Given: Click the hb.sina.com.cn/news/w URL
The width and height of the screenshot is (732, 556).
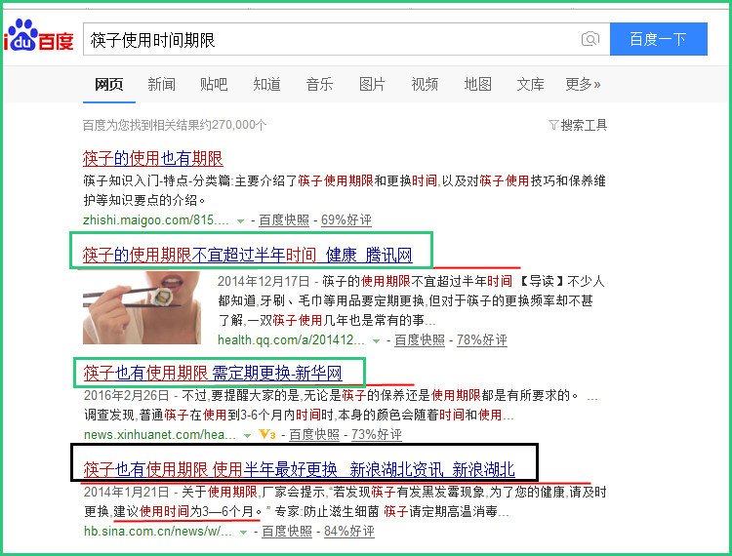Looking at the screenshot, I should (x=158, y=532).
